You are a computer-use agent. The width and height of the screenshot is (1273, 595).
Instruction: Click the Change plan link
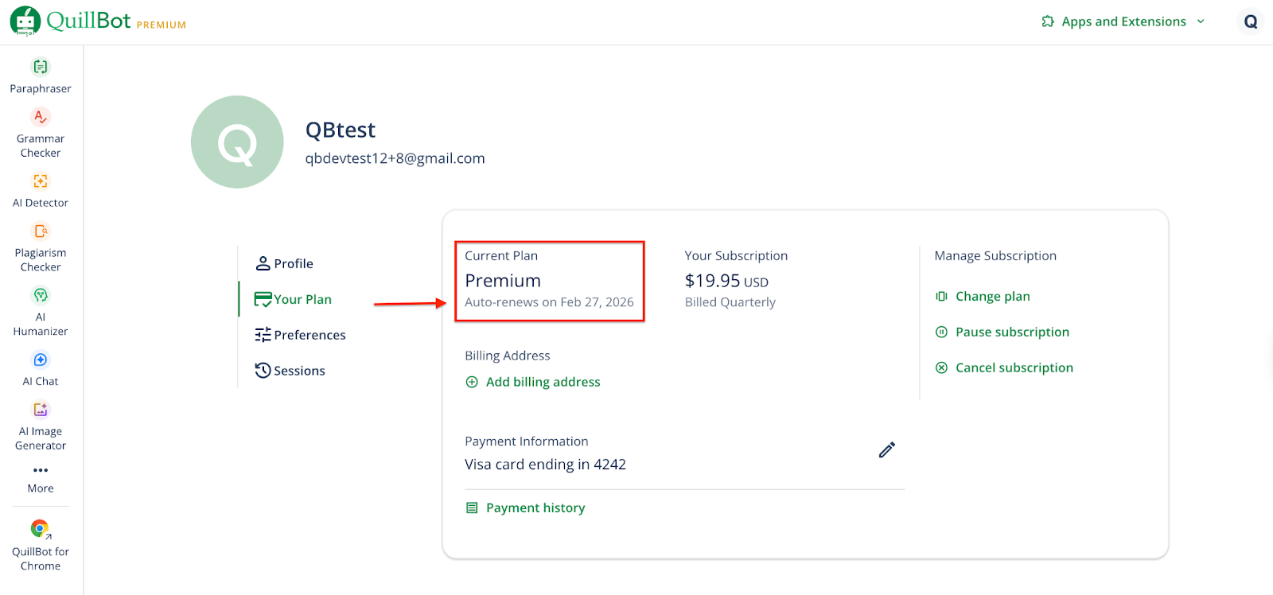(992, 297)
